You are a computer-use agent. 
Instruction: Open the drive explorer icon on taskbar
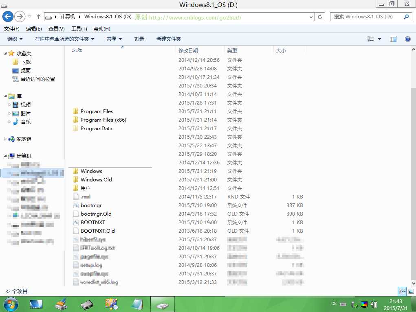(x=163, y=304)
